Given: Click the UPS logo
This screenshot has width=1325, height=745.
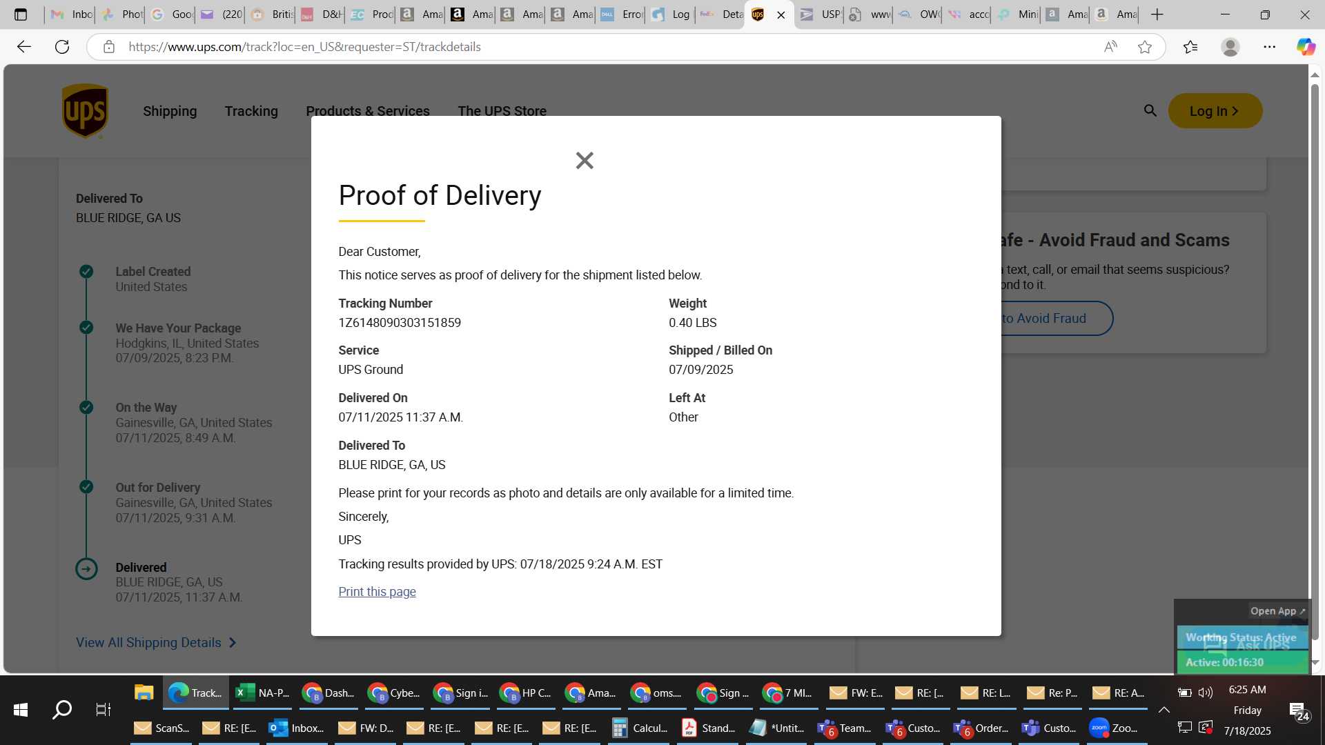Looking at the screenshot, I should click(x=85, y=111).
